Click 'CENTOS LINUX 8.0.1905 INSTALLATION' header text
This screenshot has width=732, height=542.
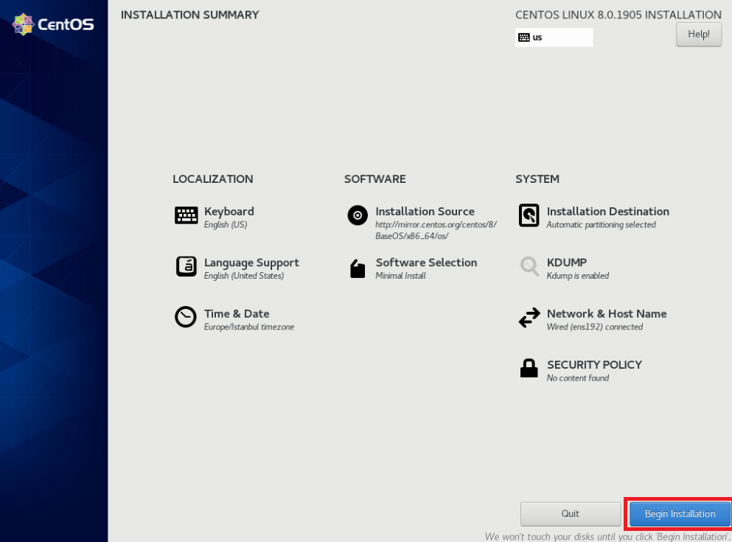[x=618, y=15]
